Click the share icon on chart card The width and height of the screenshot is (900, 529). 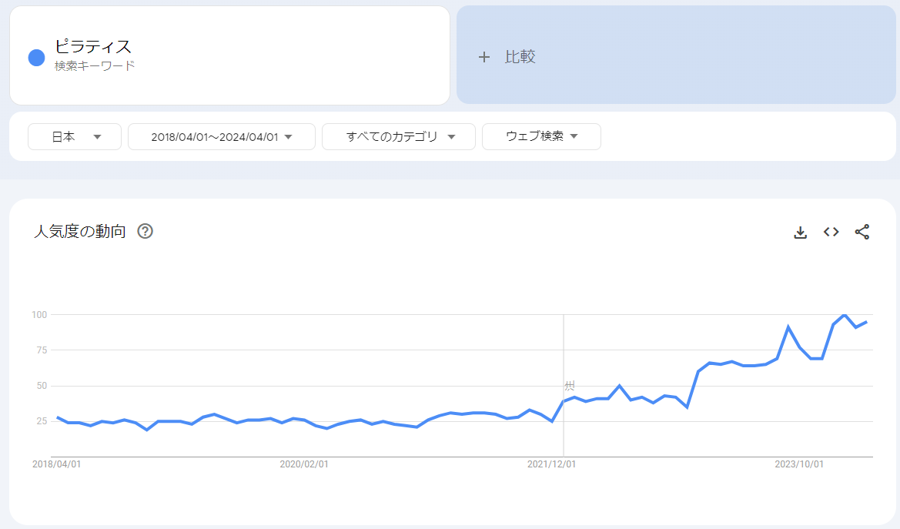[x=862, y=232]
